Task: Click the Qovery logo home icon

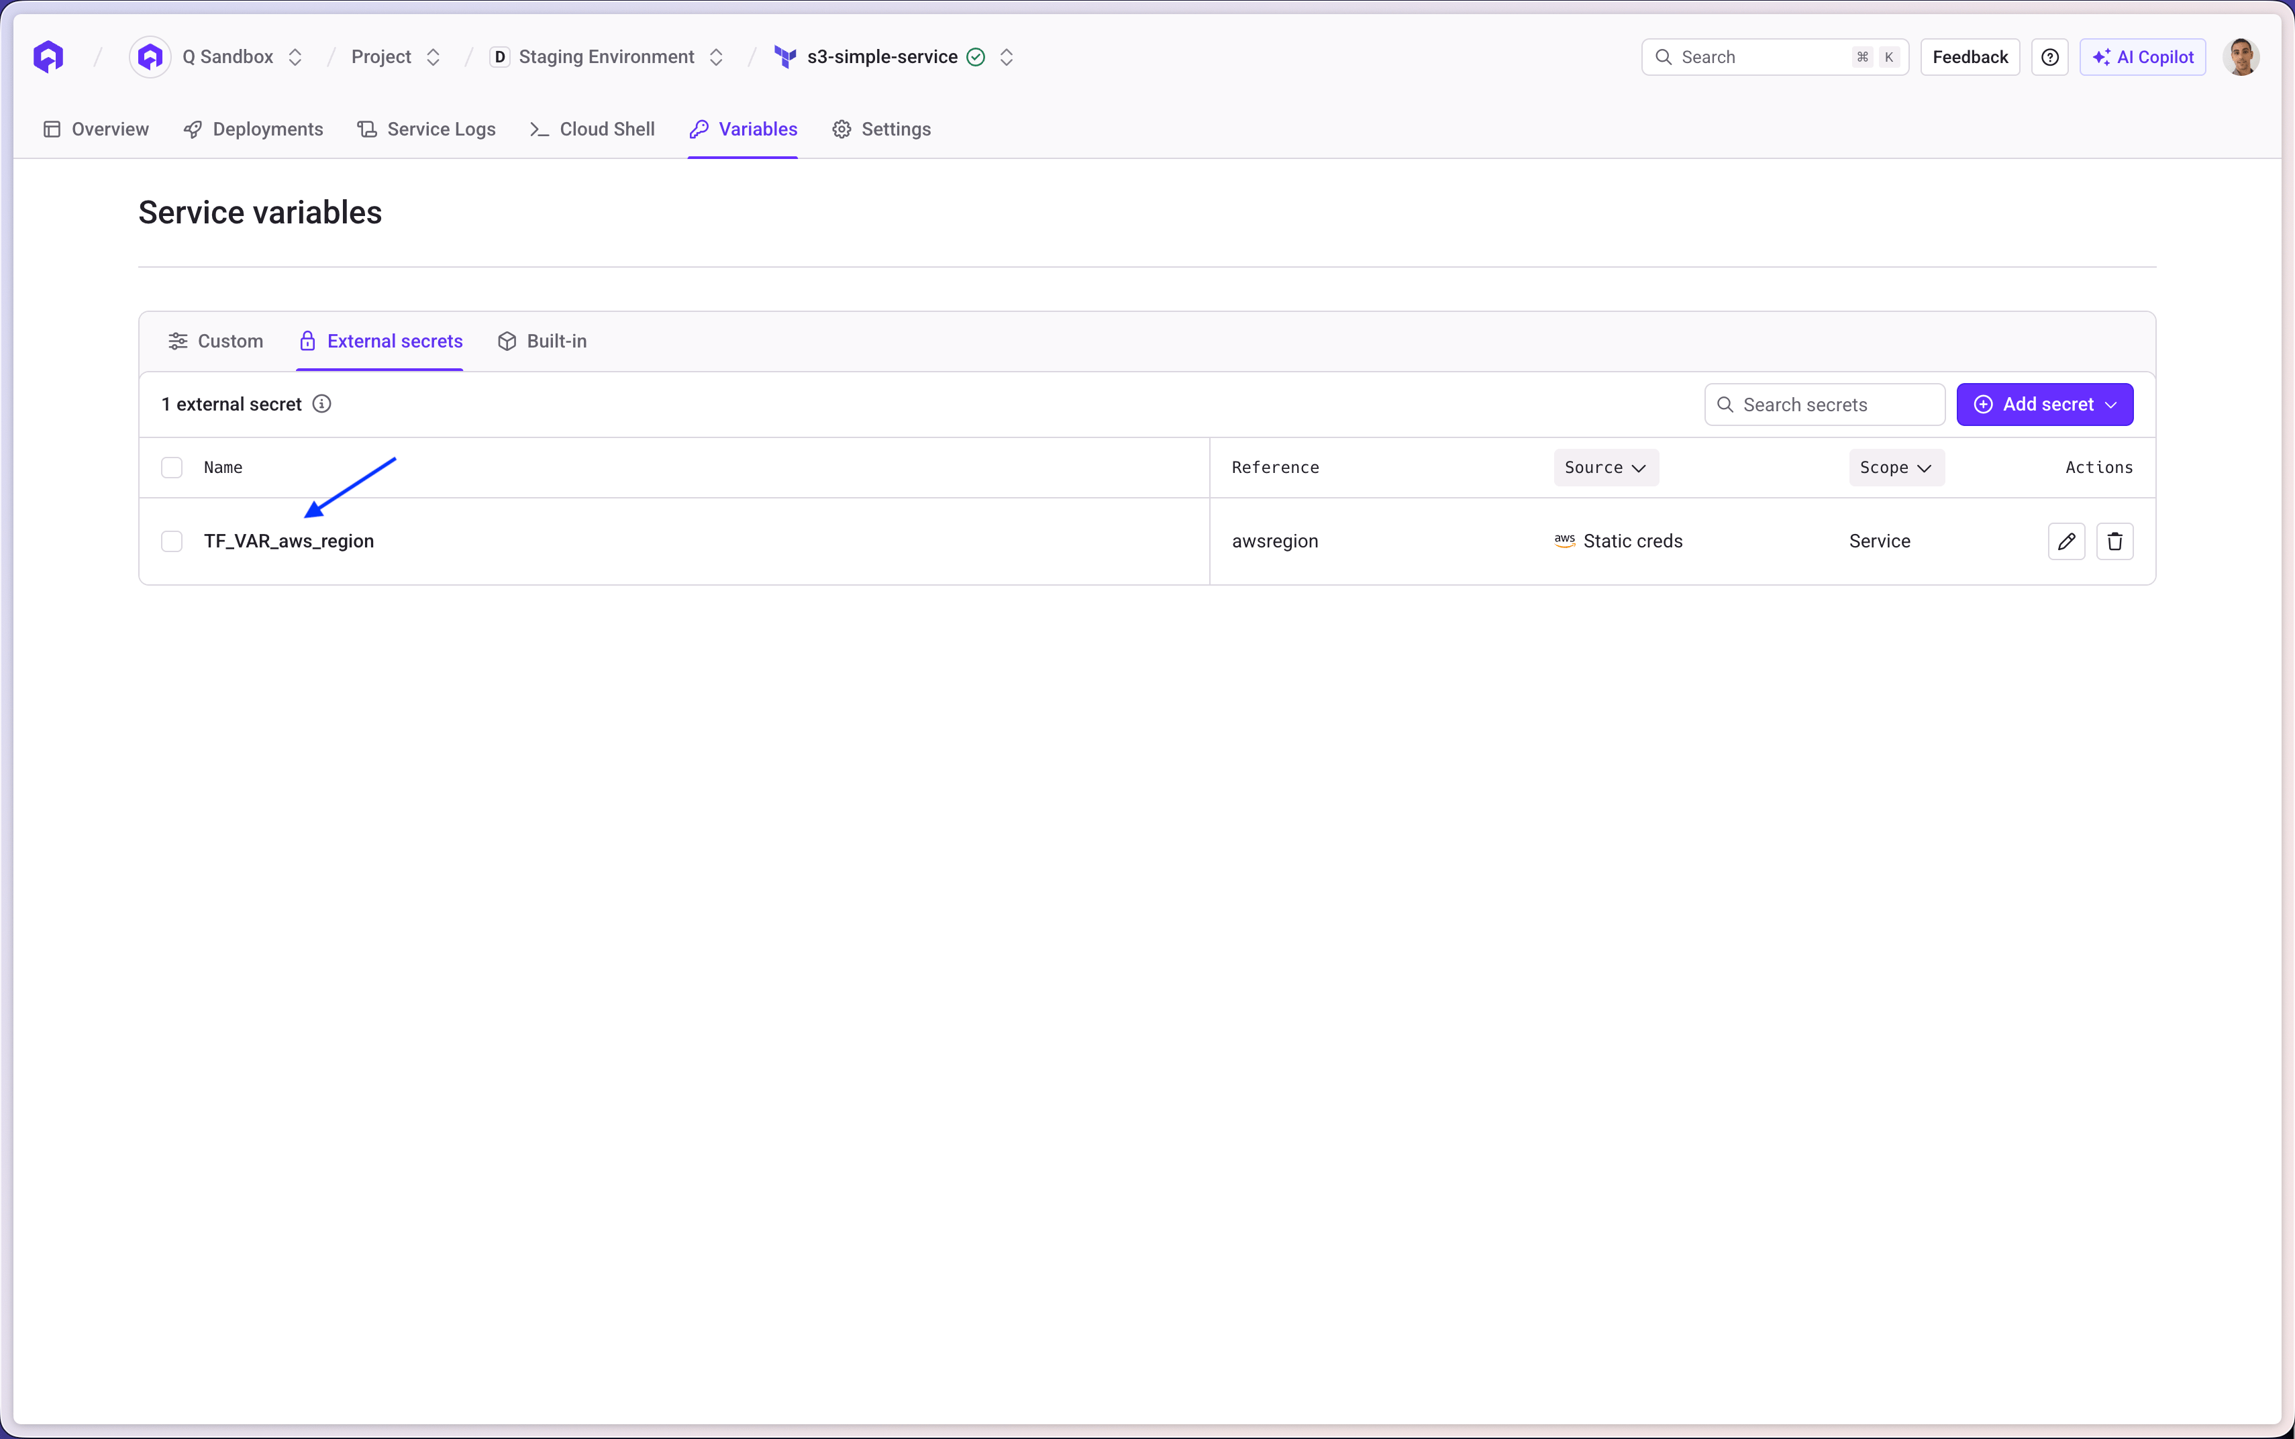Action: point(48,57)
